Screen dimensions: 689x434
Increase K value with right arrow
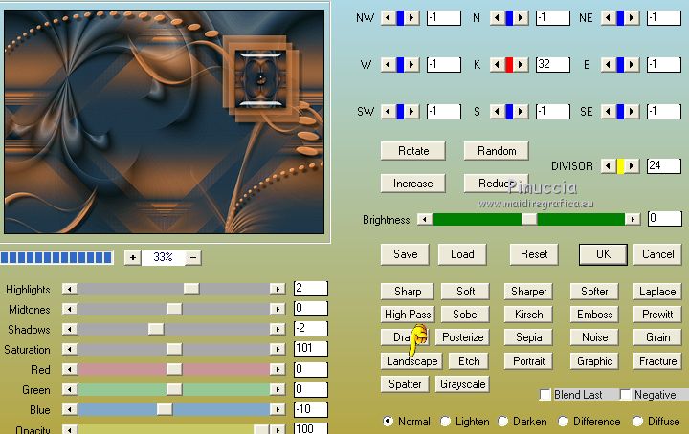(x=521, y=65)
